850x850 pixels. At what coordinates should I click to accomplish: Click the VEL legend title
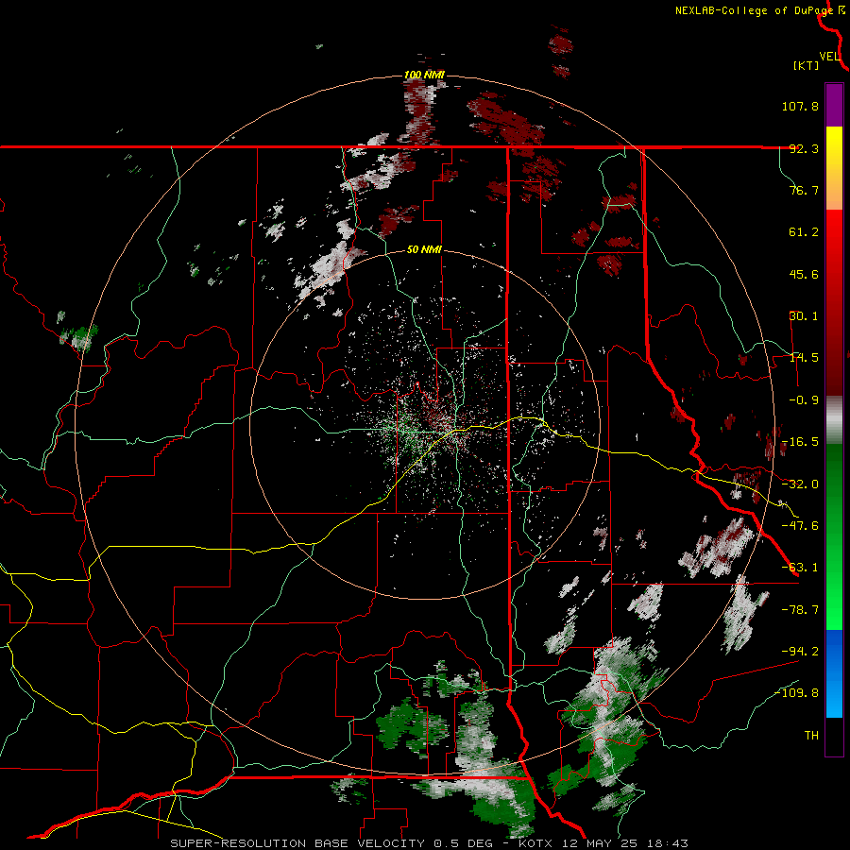coord(830,57)
